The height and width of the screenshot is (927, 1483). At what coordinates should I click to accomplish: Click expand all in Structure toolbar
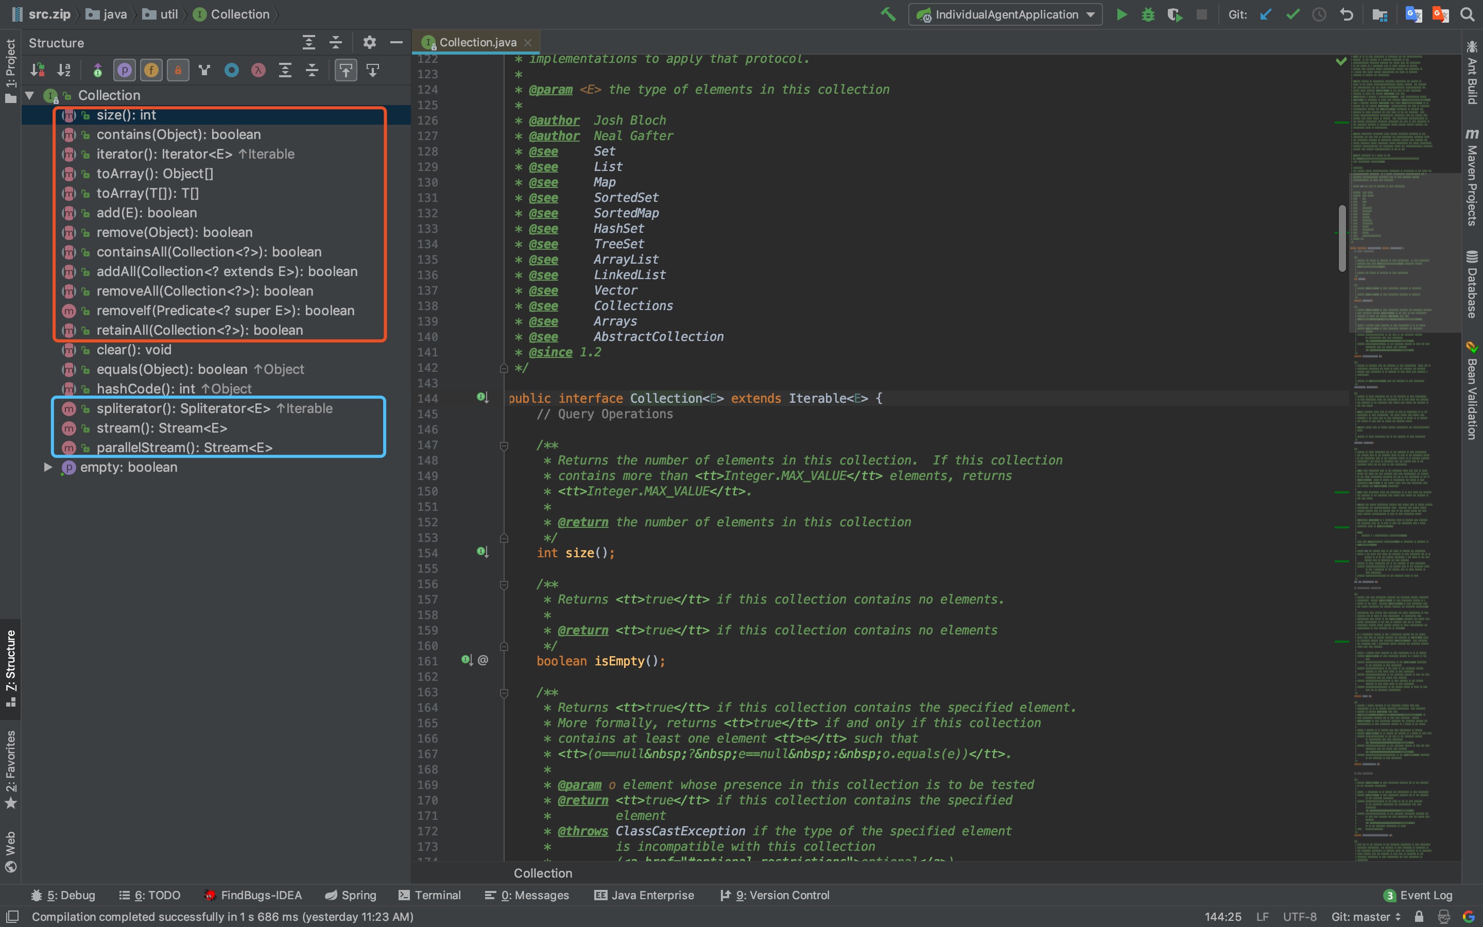[285, 70]
